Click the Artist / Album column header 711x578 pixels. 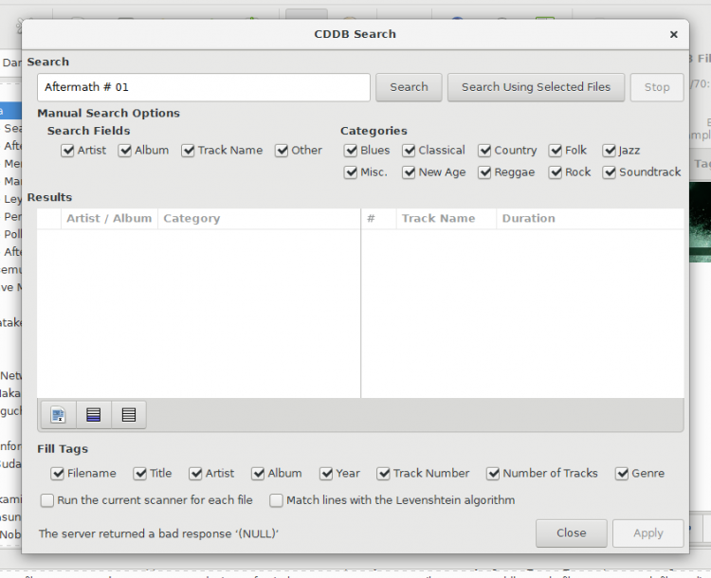[x=109, y=219]
